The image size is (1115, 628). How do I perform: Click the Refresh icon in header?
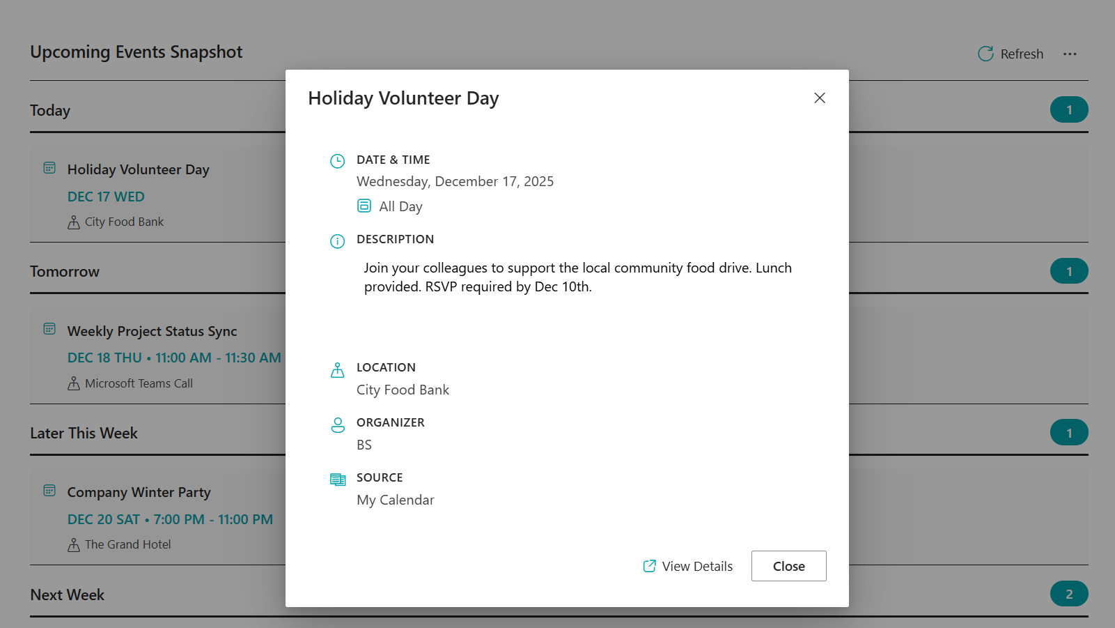point(985,54)
